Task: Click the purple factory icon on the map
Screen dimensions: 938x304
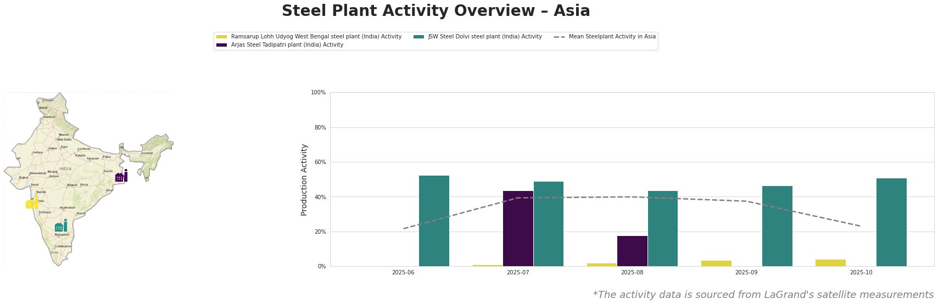Action: click(121, 177)
